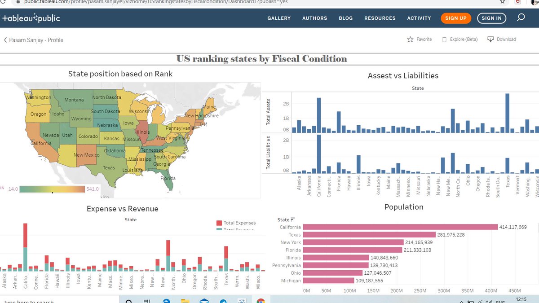Click the value 109,187,555

370,281
